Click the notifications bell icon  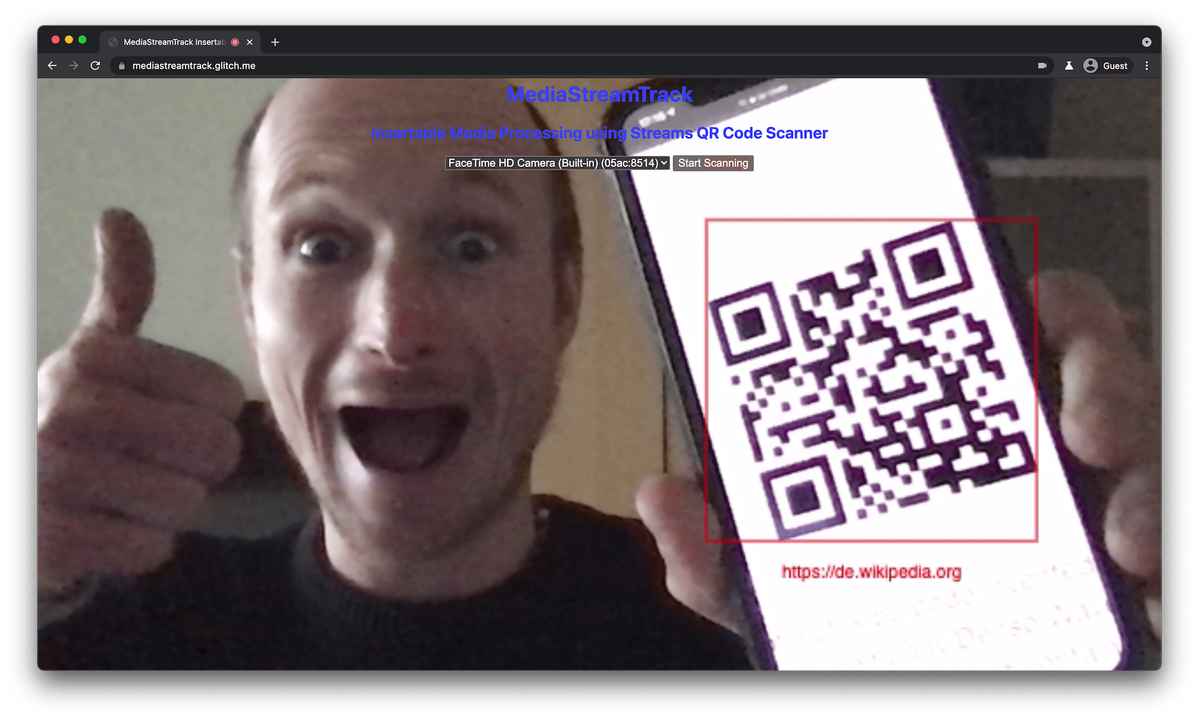pos(1068,66)
